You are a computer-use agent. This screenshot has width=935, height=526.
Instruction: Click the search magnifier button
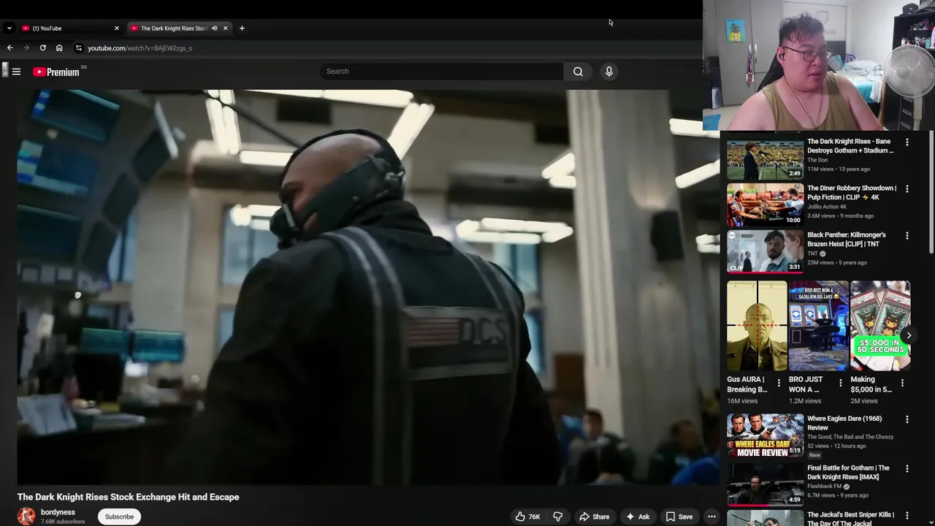coord(578,72)
